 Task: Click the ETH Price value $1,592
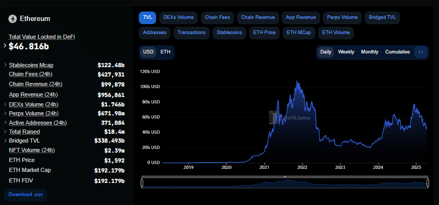(115, 160)
